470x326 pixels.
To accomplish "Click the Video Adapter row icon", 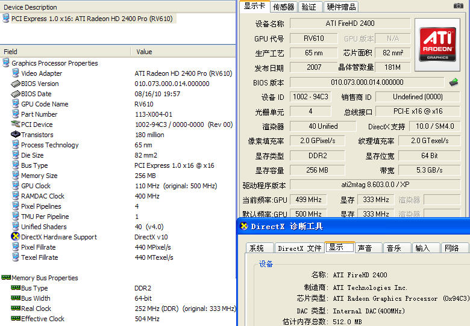I will tap(15, 73).
